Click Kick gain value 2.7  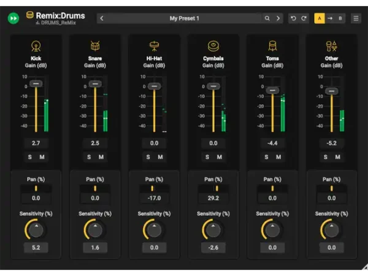(x=36, y=143)
